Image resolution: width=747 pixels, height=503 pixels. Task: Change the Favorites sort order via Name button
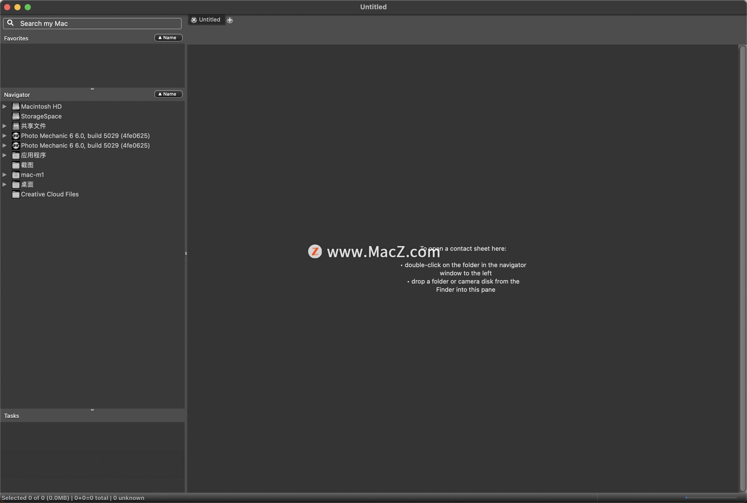click(x=168, y=38)
